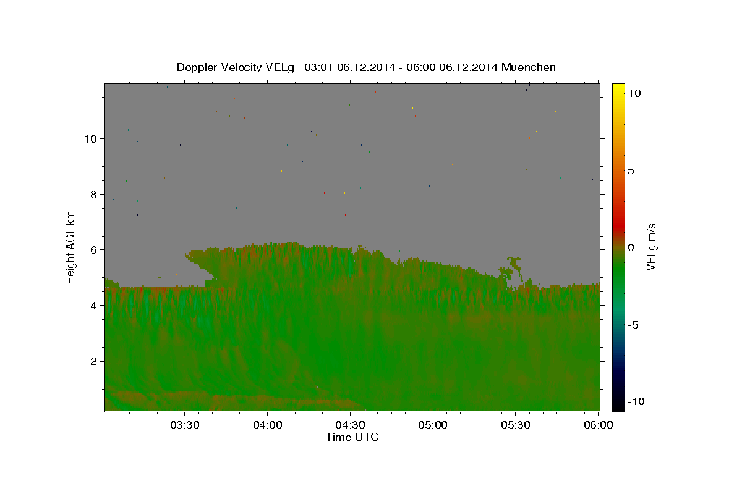The image size is (742, 494).
Task: Click the colorbar value 5
Action: [631, 170]
